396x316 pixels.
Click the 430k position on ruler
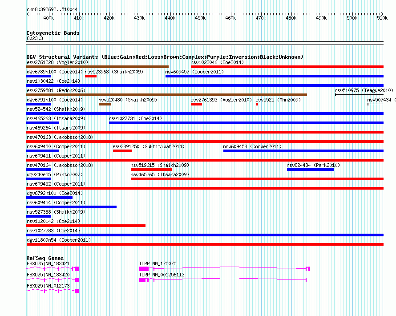(x=139, y=18)
